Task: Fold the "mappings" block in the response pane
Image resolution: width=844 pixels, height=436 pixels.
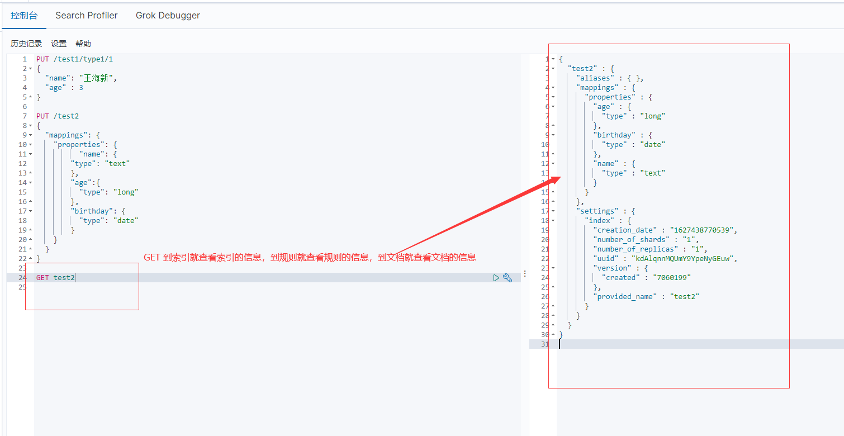Action: click(553, 88)
